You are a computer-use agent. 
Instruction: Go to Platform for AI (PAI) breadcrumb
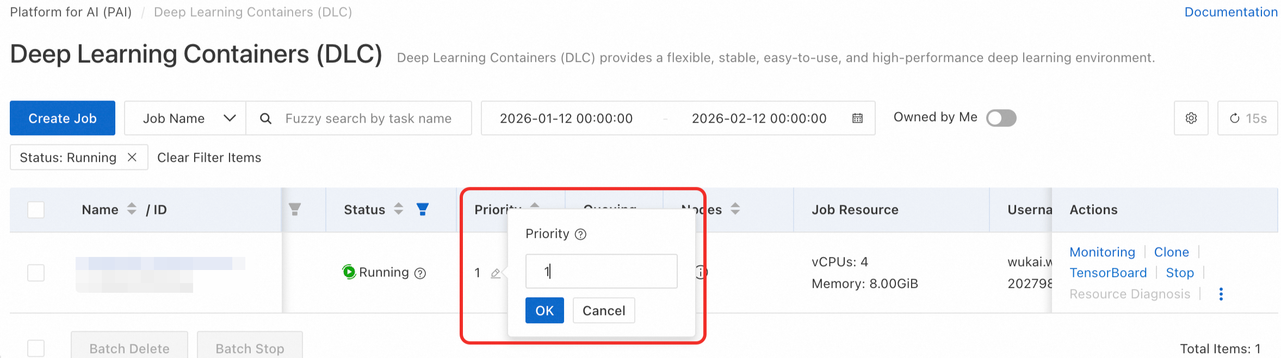point(71,12)
